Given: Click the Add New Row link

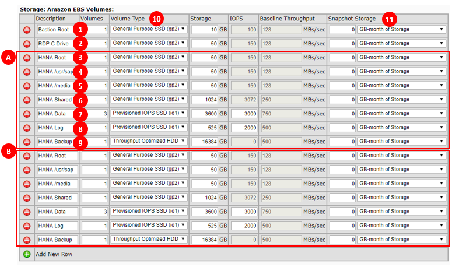Looking at the screenshot, I should pos(54,254).
